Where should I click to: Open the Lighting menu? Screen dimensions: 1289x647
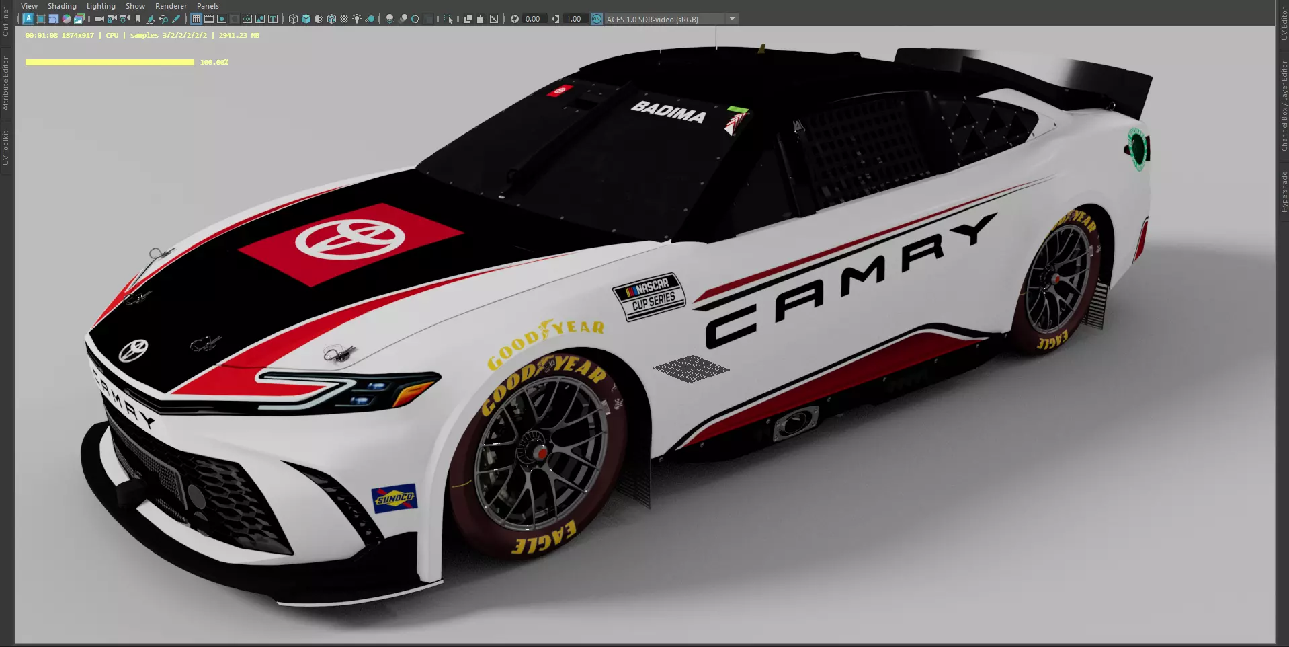click(x=101, y=6)
